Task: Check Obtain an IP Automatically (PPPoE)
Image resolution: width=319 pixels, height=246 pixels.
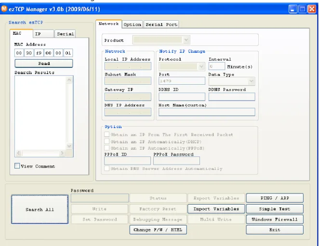Action: point(106,148)
